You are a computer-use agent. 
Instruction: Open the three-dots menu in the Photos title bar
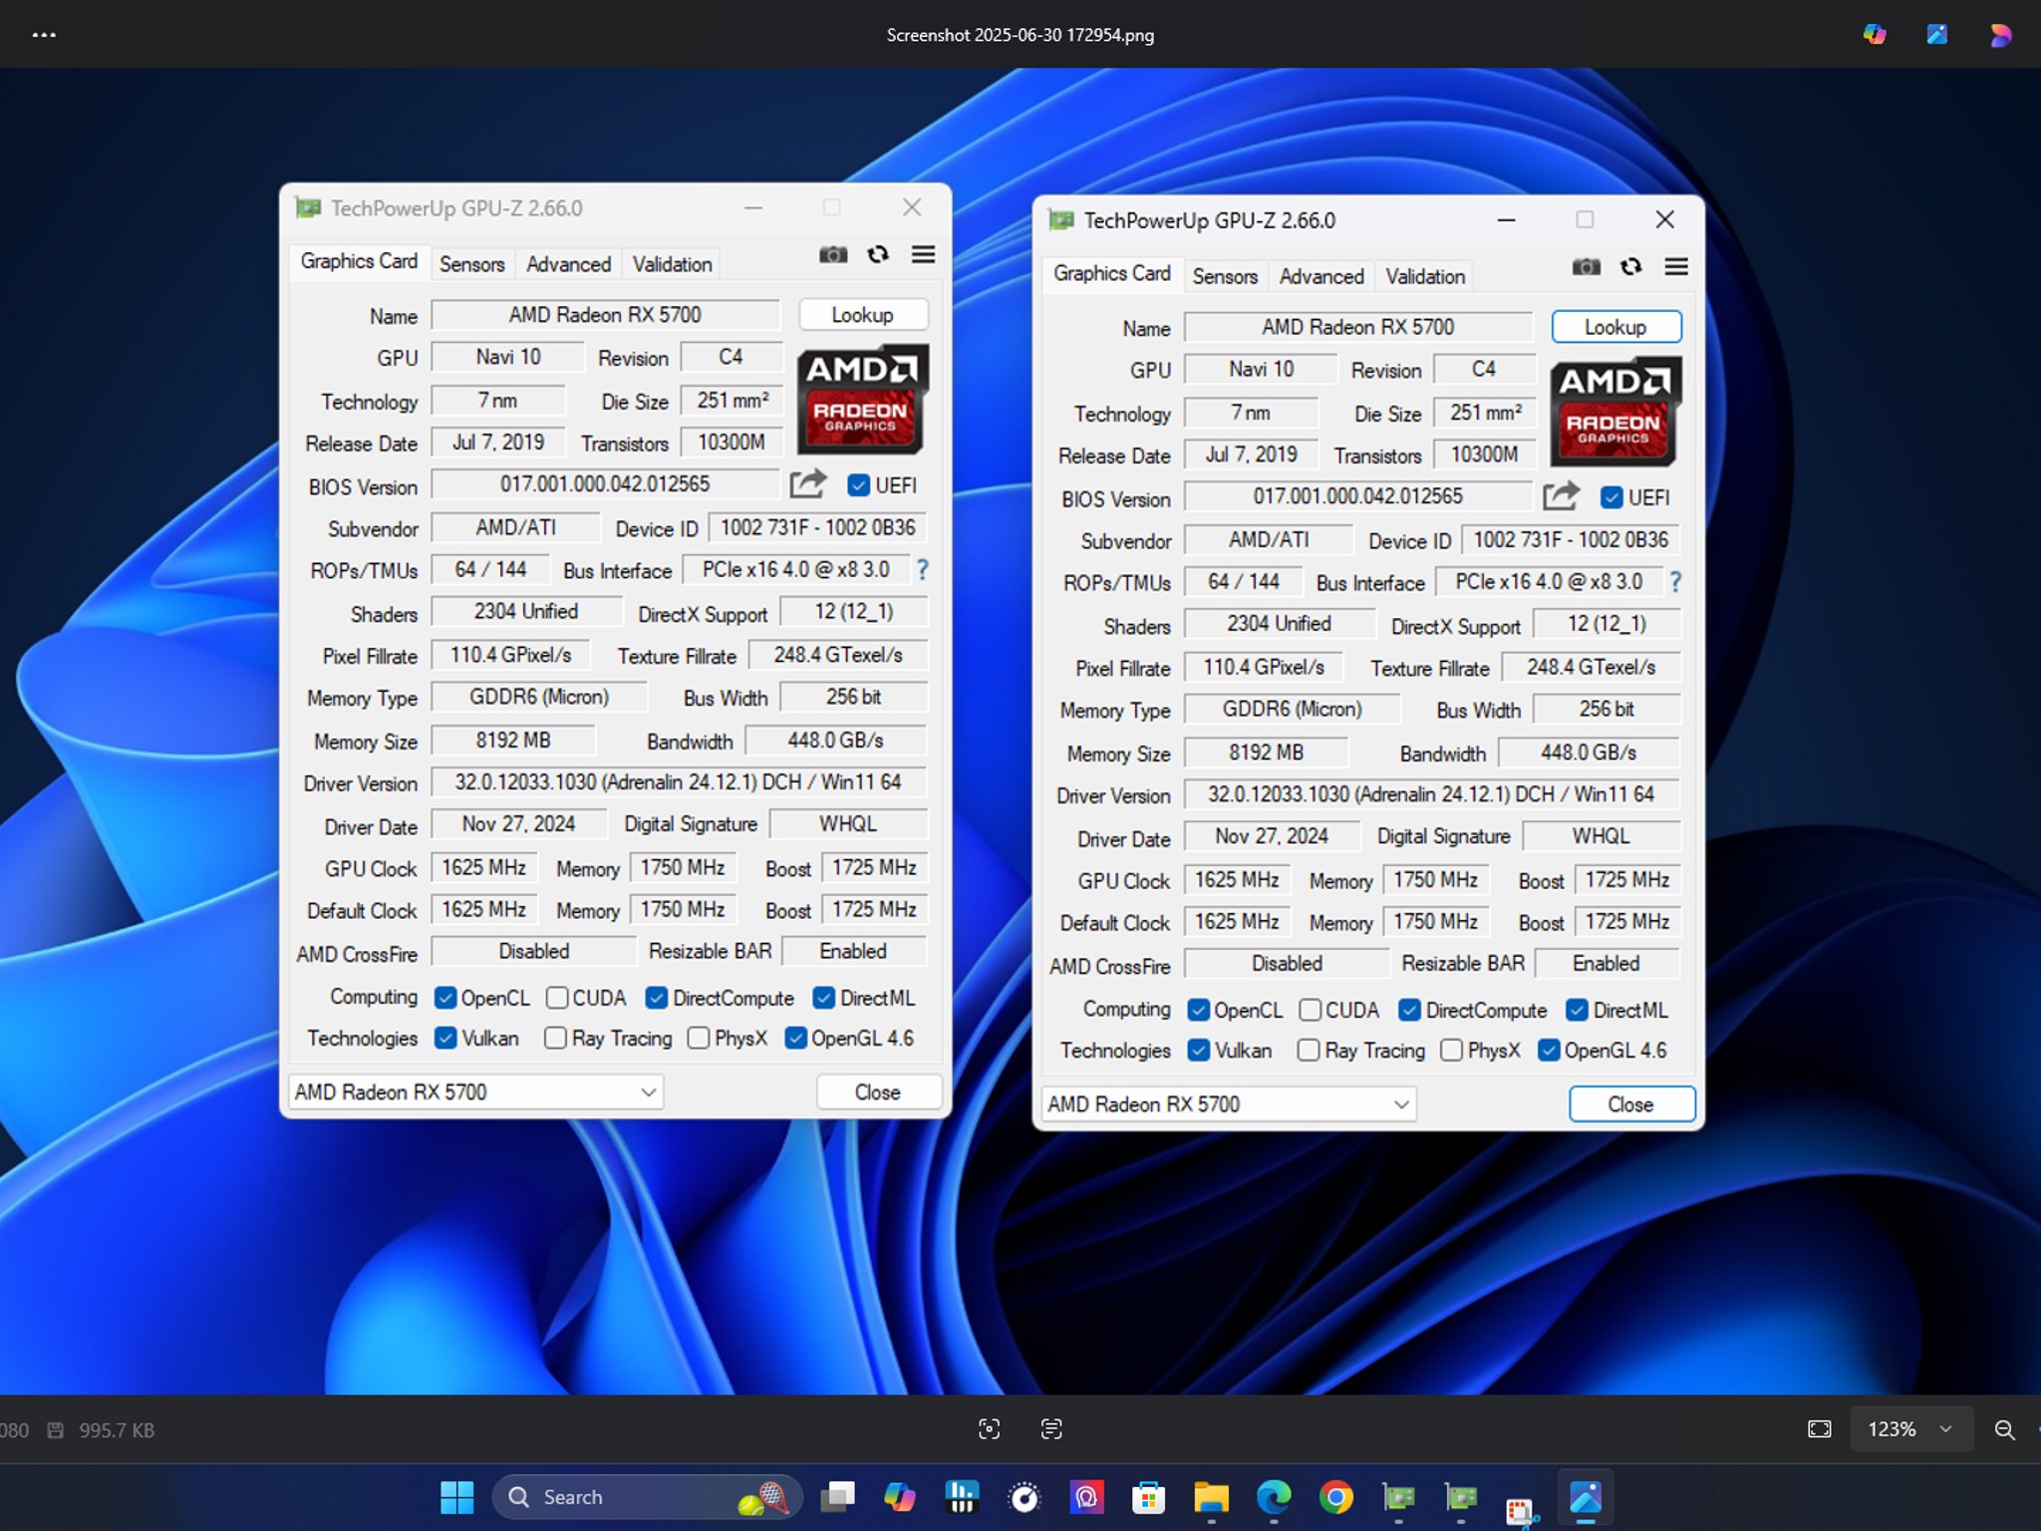44,35
